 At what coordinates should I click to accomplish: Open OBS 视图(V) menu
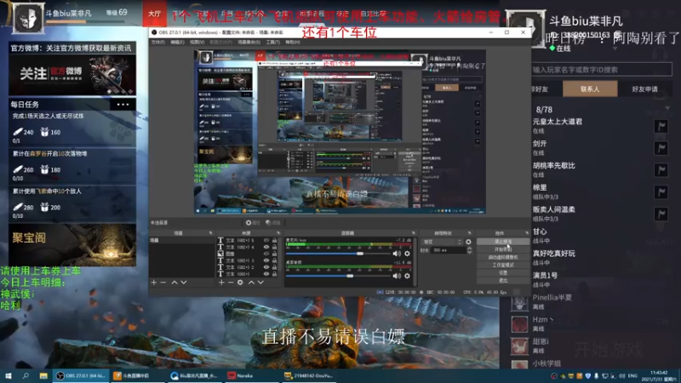(197, 42)
